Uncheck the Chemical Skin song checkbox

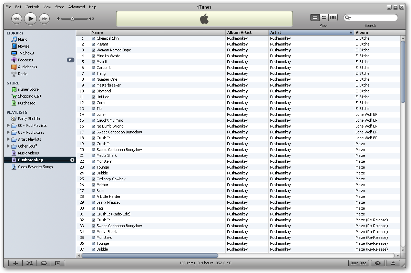[x=94, y=38]
